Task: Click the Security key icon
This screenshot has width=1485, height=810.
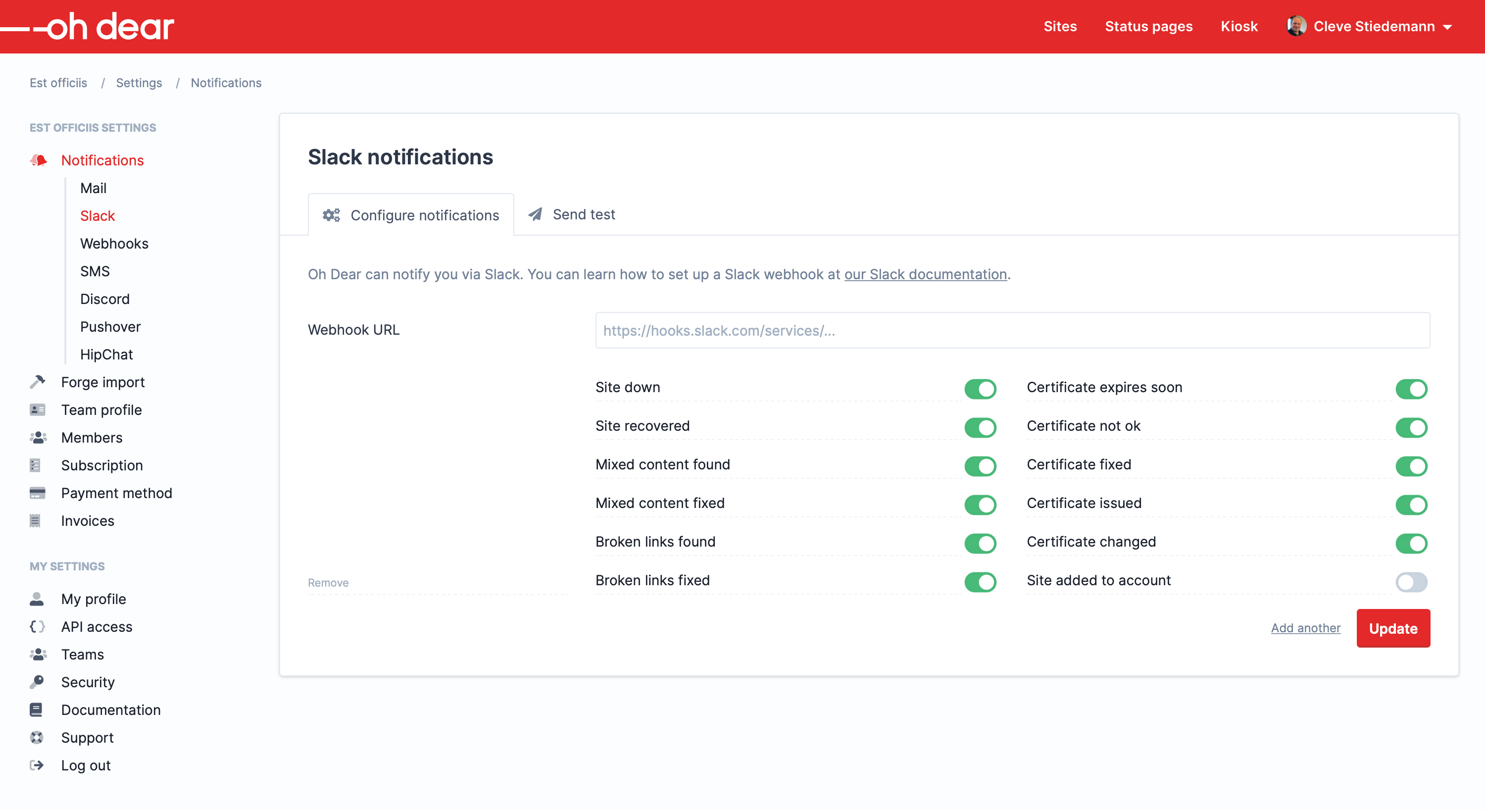Action: point(37,681)
